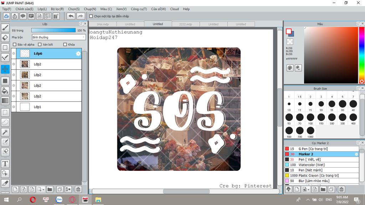Enable 'Chọn một lớp tại điểm nhấp' checkbox
Screen dimensions: 365x205
[91, 16]
